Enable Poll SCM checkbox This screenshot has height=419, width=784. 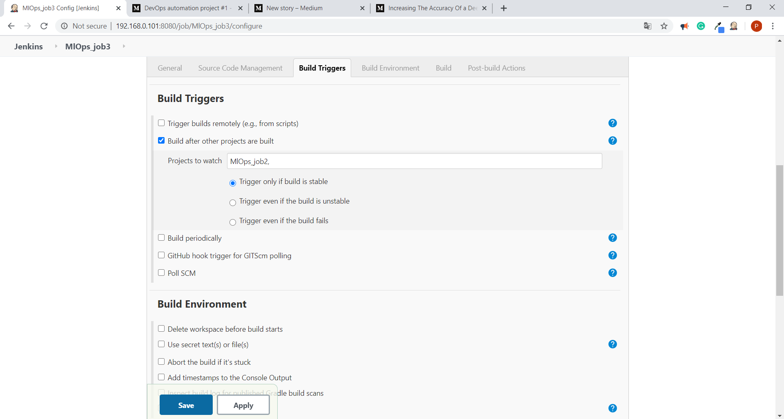[161, 273]
